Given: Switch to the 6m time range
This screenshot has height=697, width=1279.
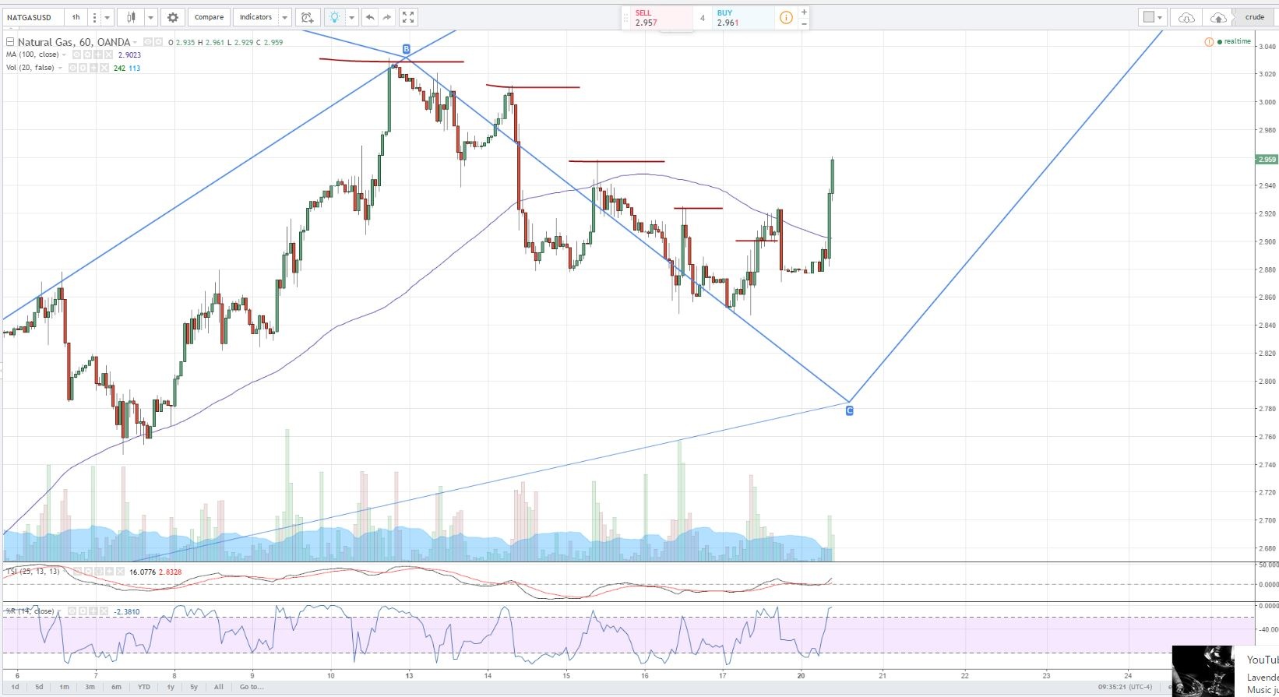Looking at the screenshot, I should pyautogui.click(x=116, y=687).
